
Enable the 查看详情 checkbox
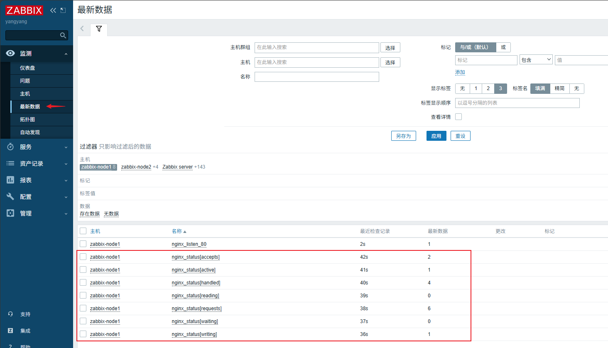pos(458,117)
